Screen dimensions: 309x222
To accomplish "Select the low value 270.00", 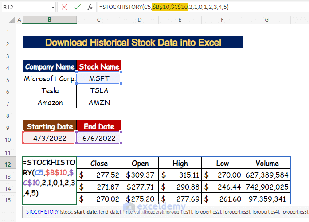I will coord(222,175).
